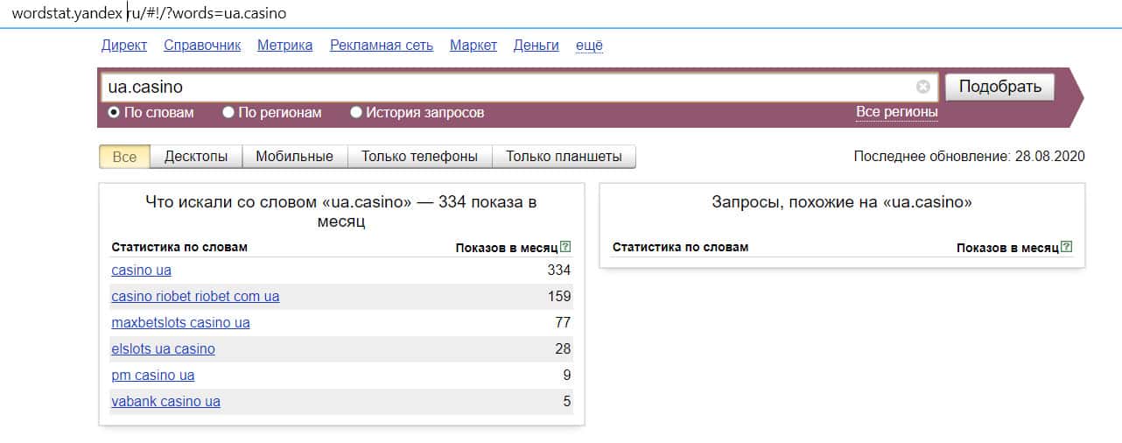The image size is (1122, 443).
Task: Open the "casino riobet riobet com ua" query link
Action: [x=195, y=297]
